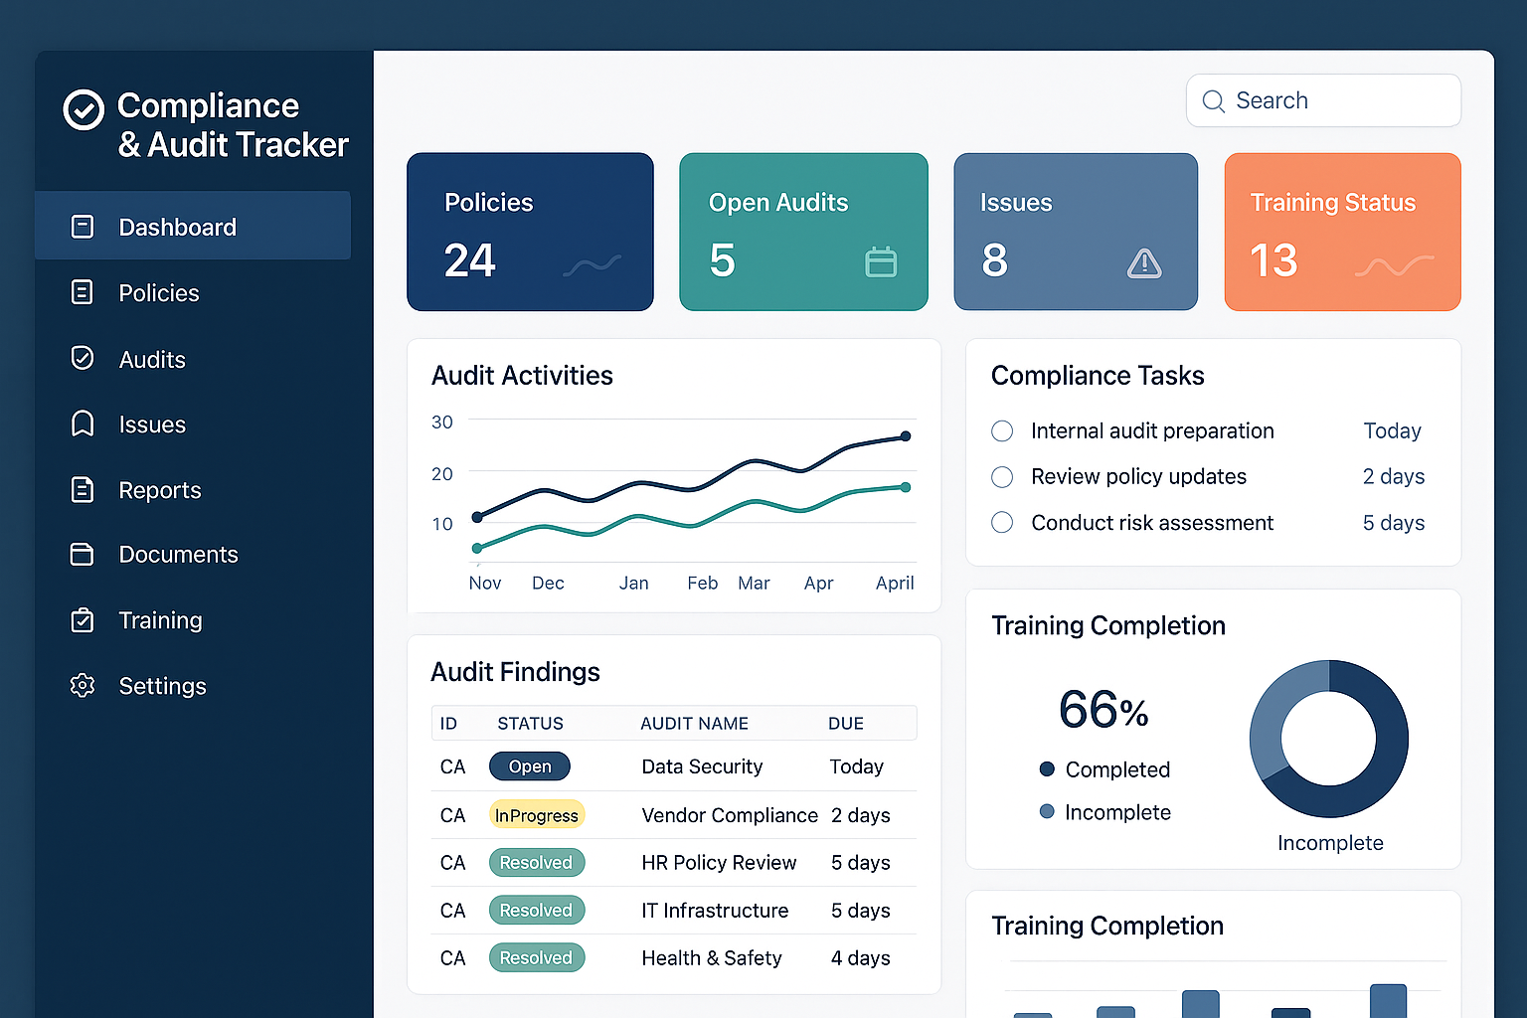This screenshot has width=1527, height=1018.
Task: Click the Review policy updates task text
Action: (x=1138, y=477)
